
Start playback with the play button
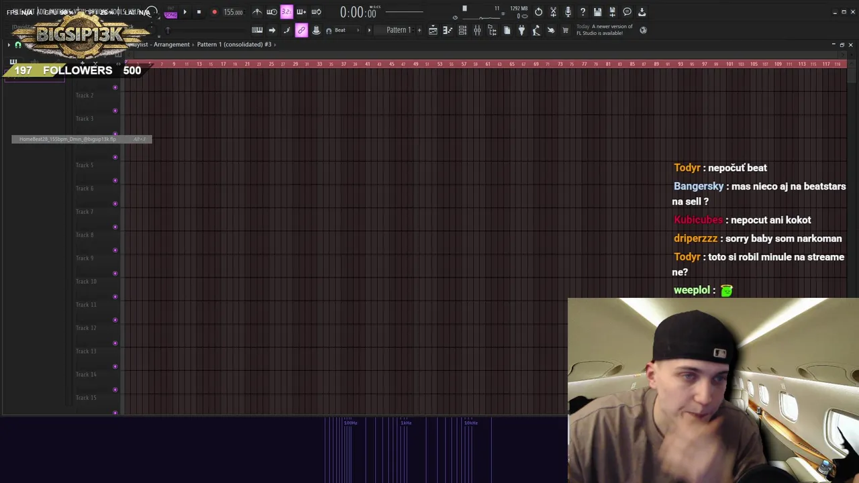click(185, 12)
